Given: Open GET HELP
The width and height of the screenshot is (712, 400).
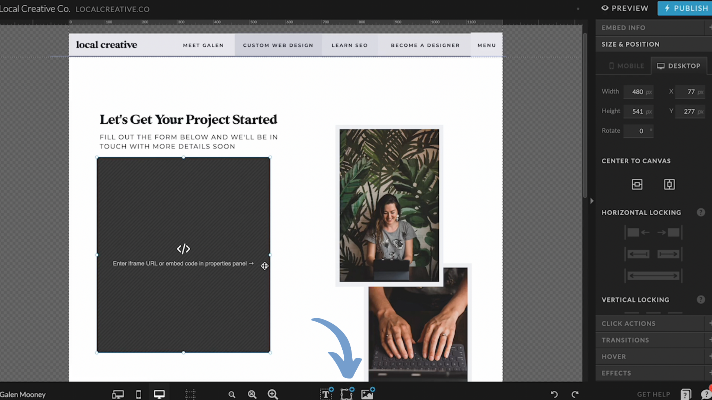Looking at the screenshot, I should pyautogui.click(x=653, y=394).
